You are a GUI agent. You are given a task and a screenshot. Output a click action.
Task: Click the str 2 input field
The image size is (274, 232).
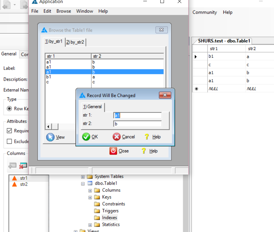(137, 124)
